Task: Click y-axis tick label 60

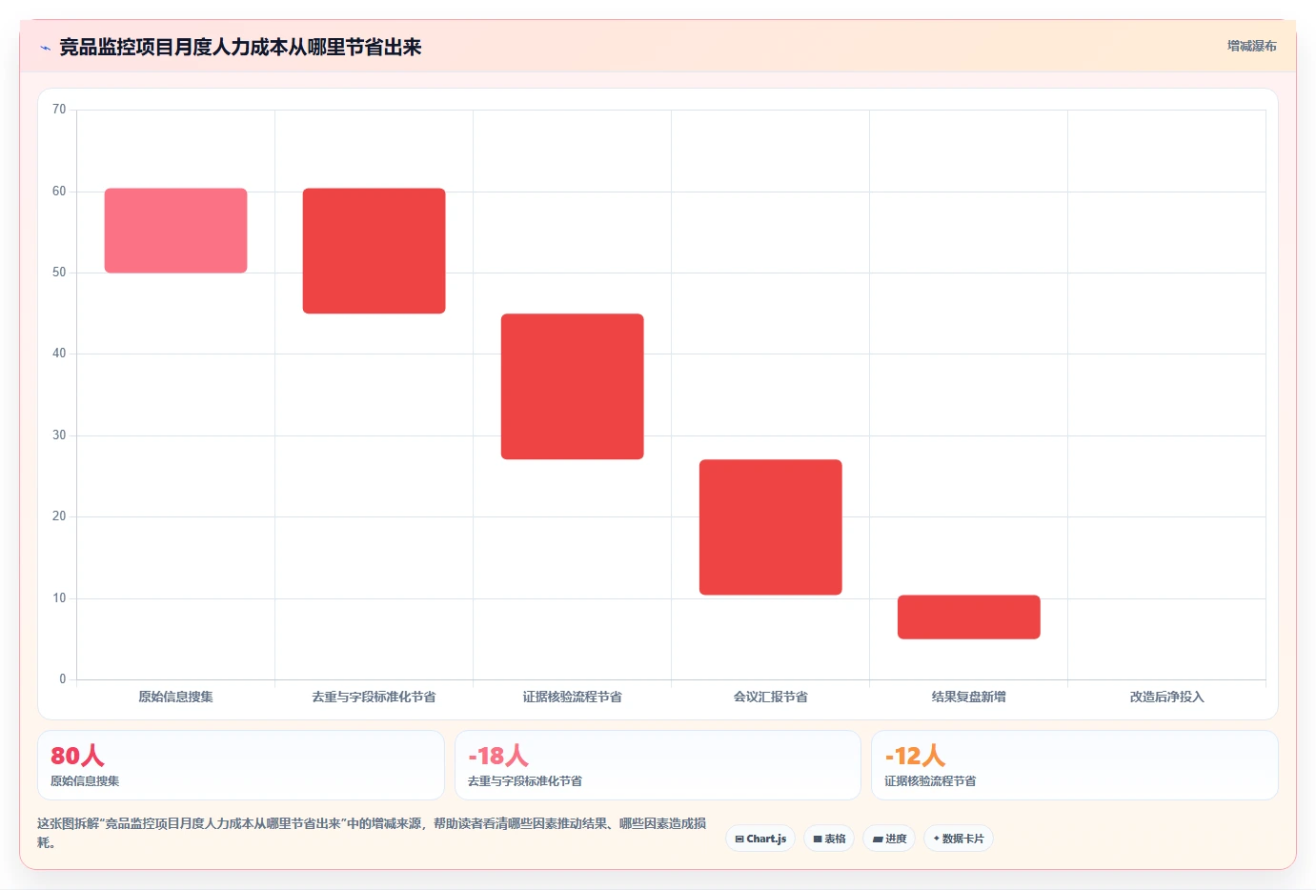Action: pos(59,192)
